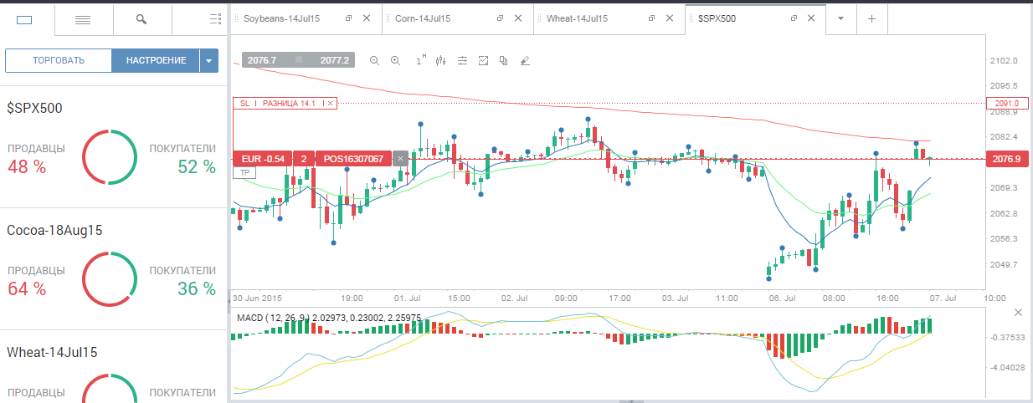The height and width of the screenshot is (403, 1033).
Task: Change the candlestick chart type
Action: (x=441, y=60)
